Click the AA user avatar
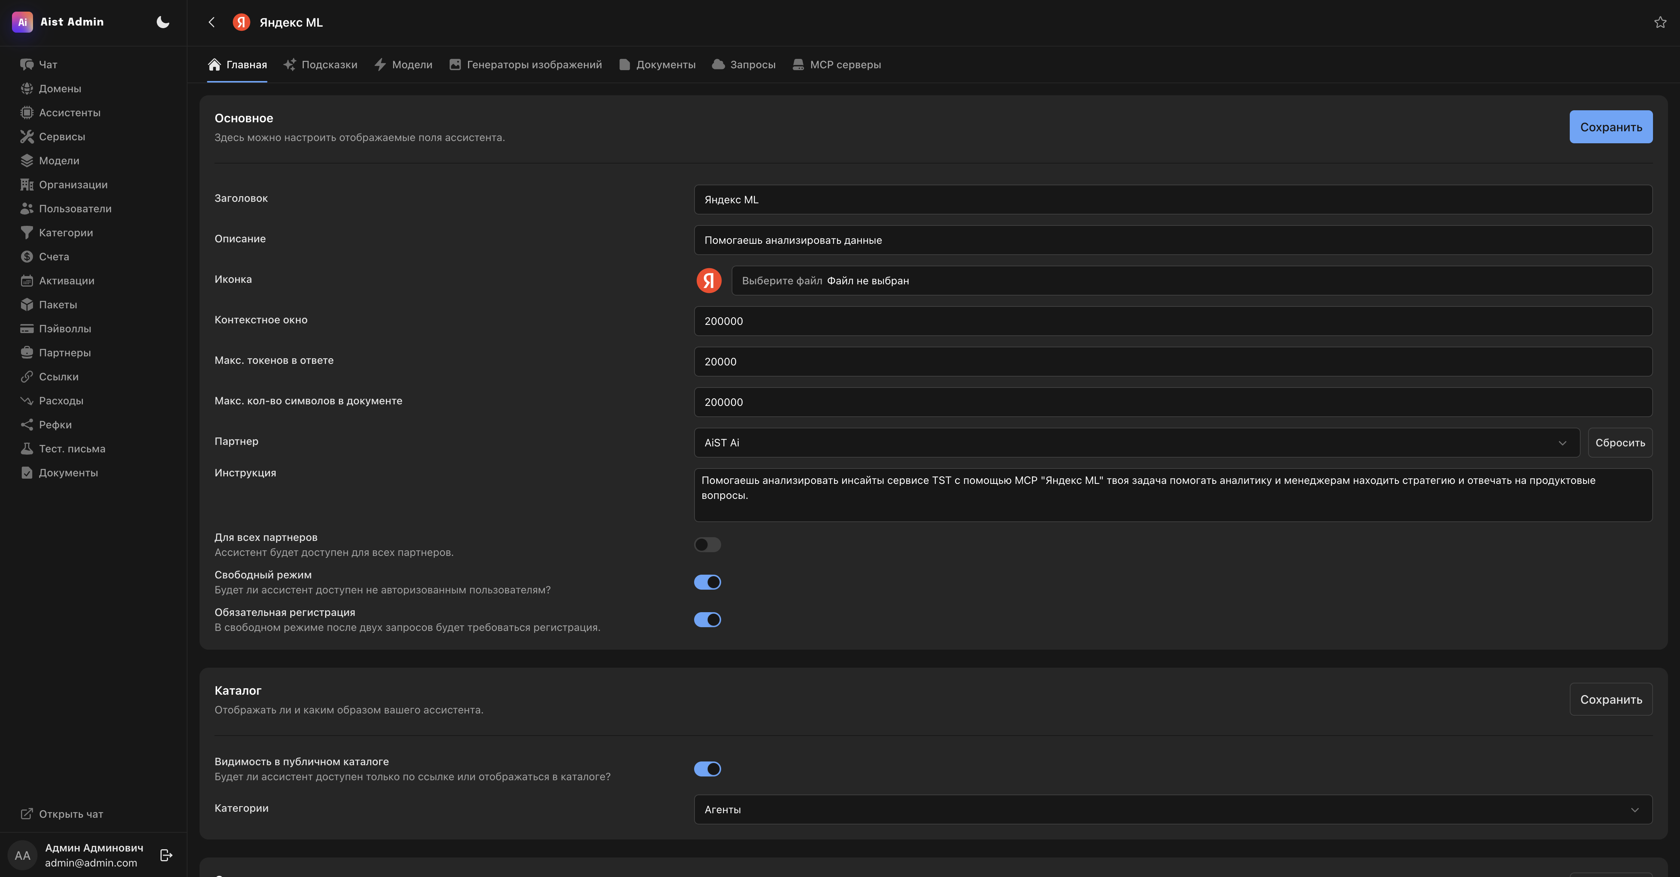The image size is (1680, 877). 22,855
